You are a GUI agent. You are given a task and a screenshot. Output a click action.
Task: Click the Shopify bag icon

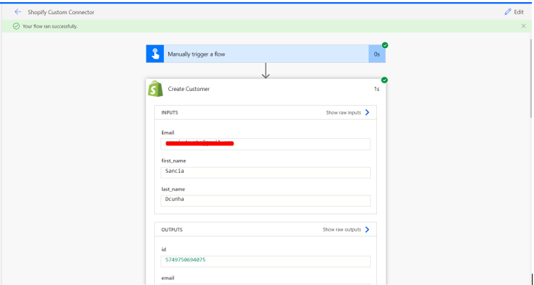pyautogui.click(x=156, y=89)
